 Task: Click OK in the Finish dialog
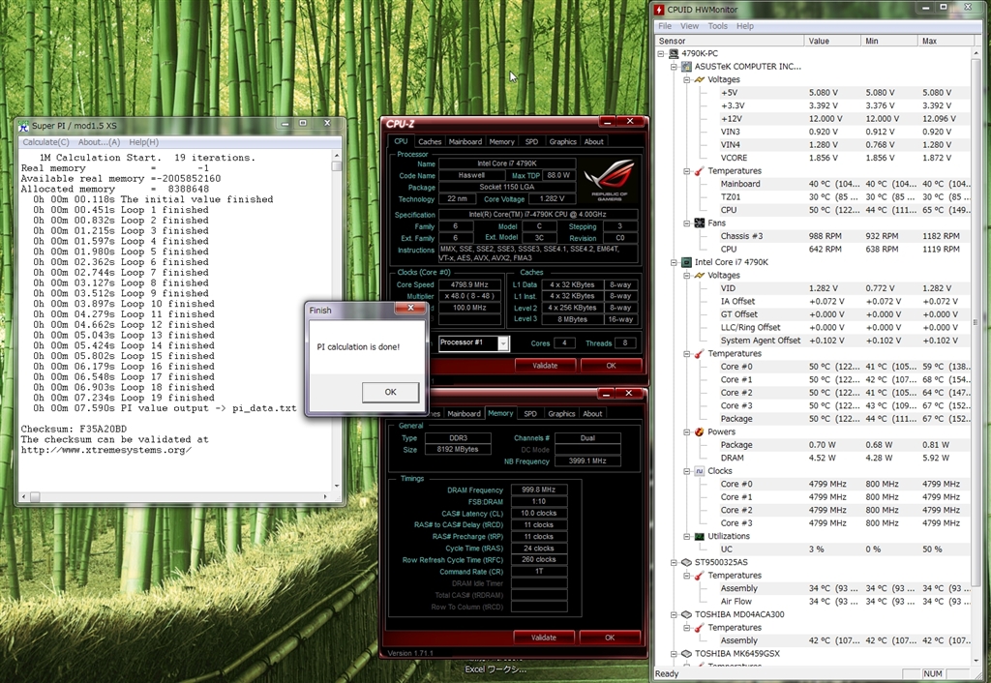[390, 392]
